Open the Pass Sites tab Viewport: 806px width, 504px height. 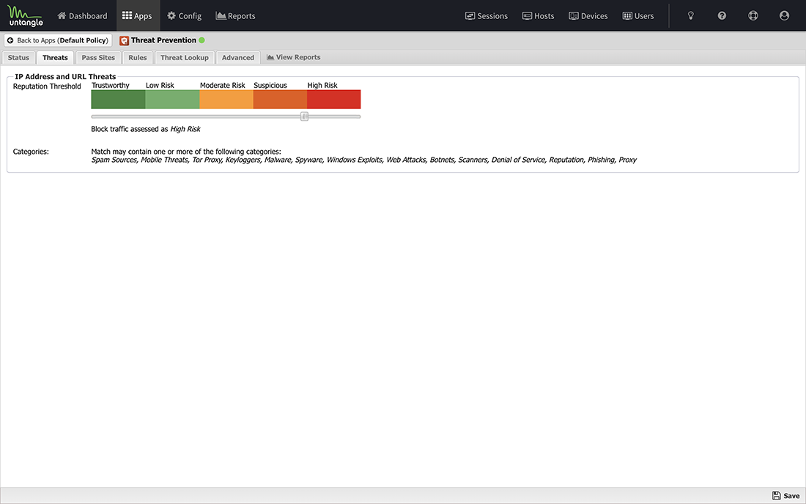[x=98, y=58]
